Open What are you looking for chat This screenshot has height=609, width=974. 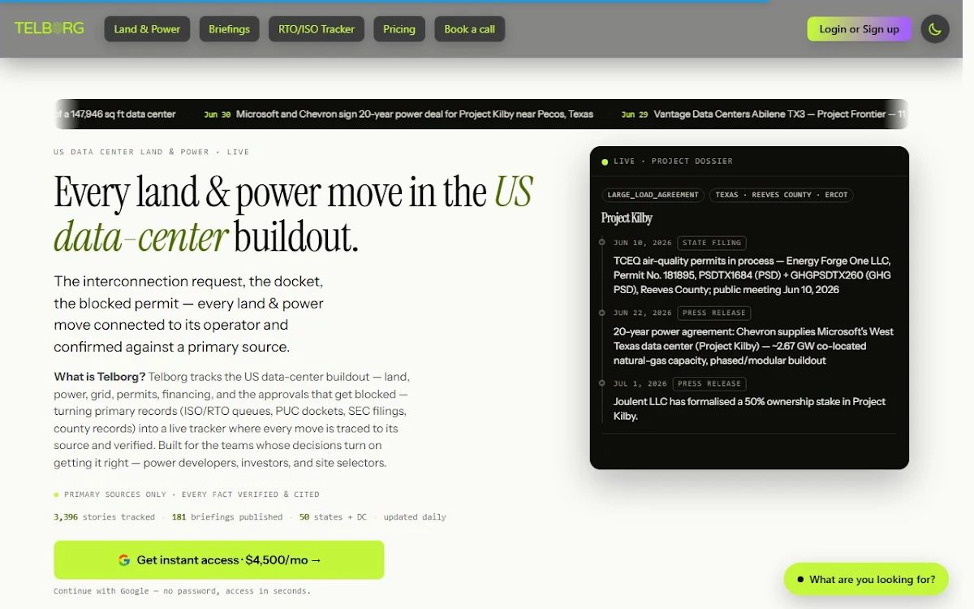point(866,579)
